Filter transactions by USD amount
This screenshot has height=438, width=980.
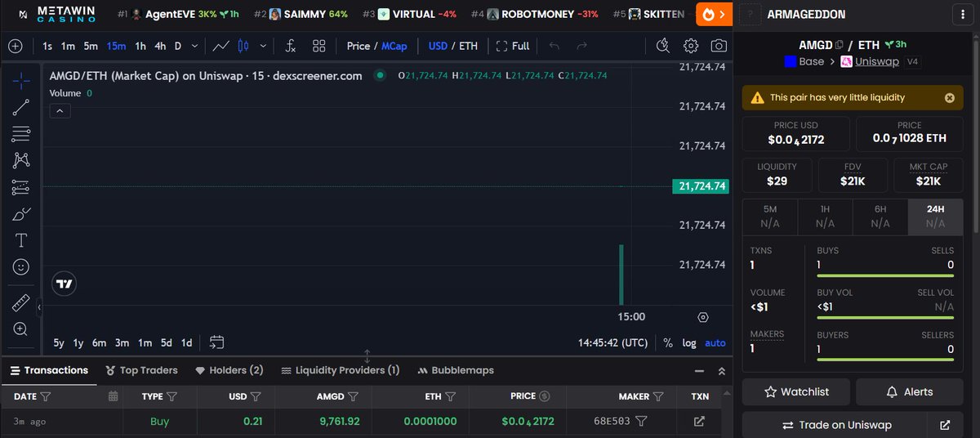pyautogui.click(x=255, y=396)
